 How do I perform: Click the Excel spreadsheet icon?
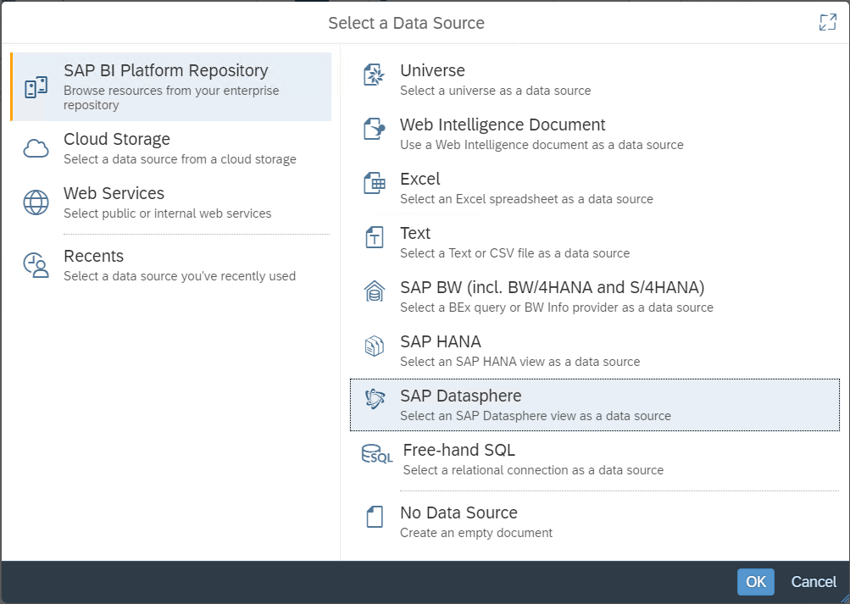(374, 183)
